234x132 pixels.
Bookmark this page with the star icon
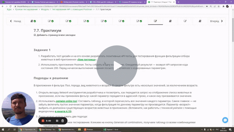coord(219,7)
